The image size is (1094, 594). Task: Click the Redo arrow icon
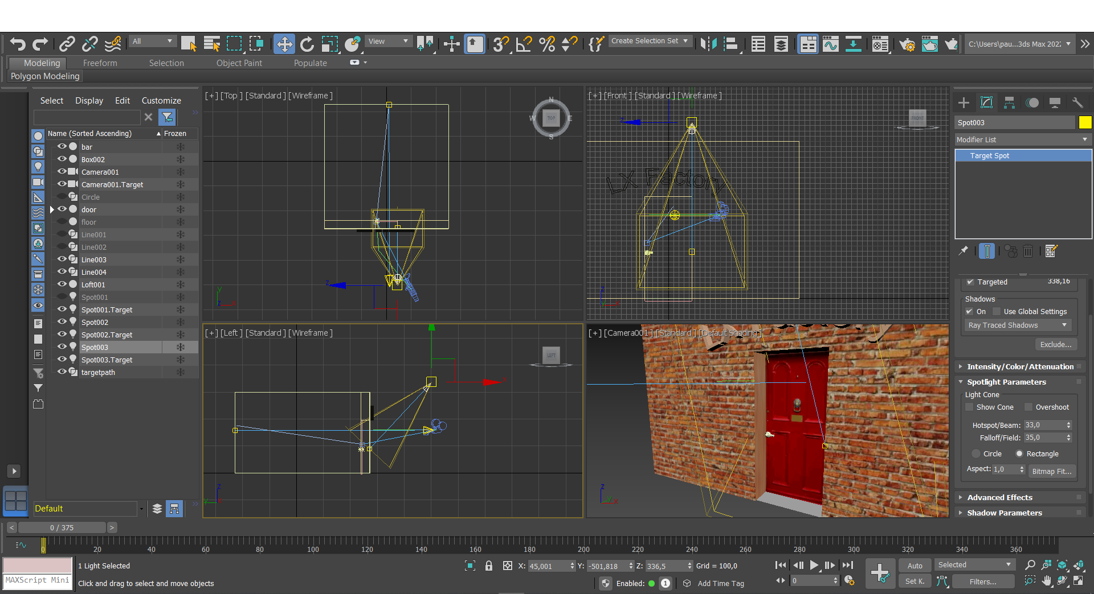[40, 44]
